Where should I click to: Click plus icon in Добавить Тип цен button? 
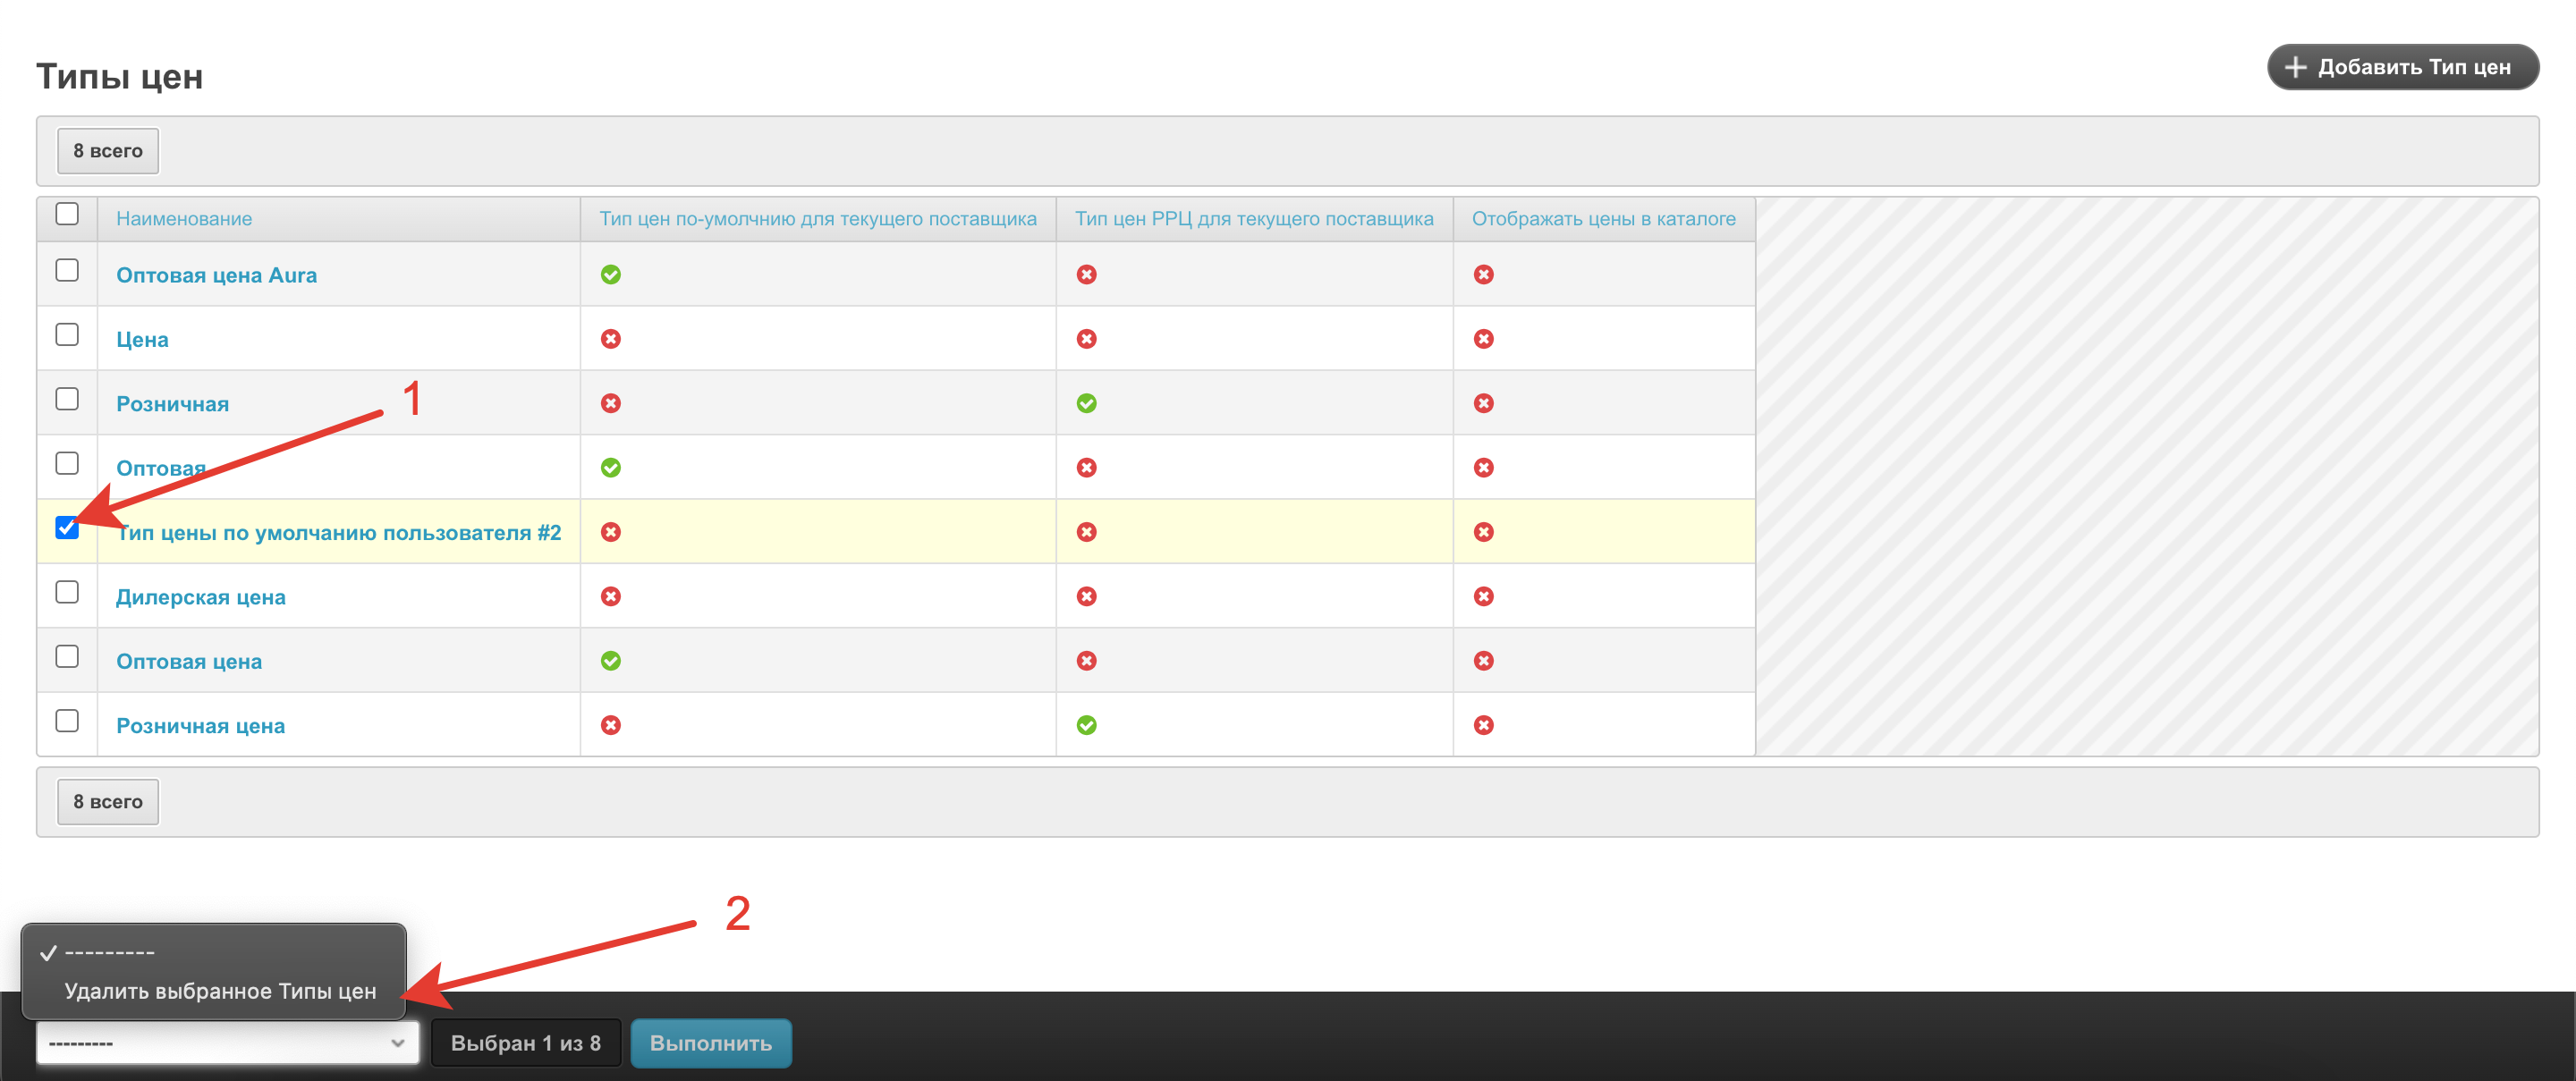pyautogui.click(x=2296, y=67)
